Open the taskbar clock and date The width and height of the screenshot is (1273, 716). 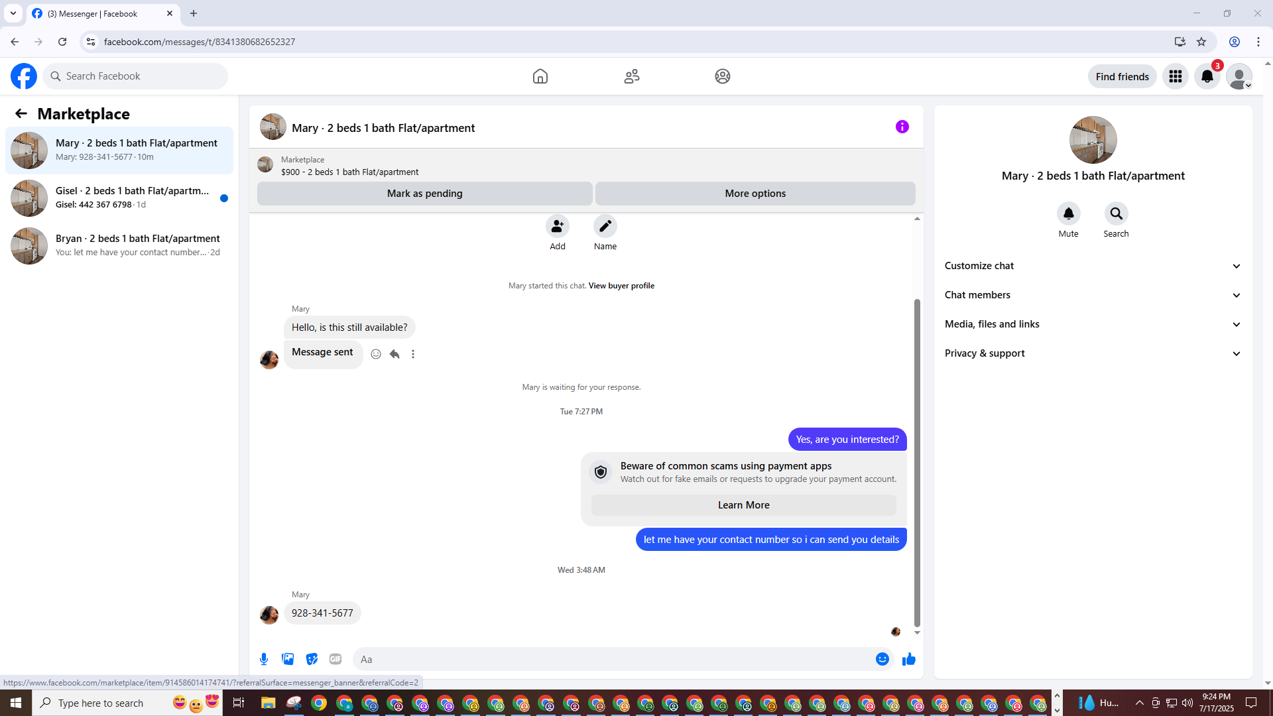[x=1217, y=703]
